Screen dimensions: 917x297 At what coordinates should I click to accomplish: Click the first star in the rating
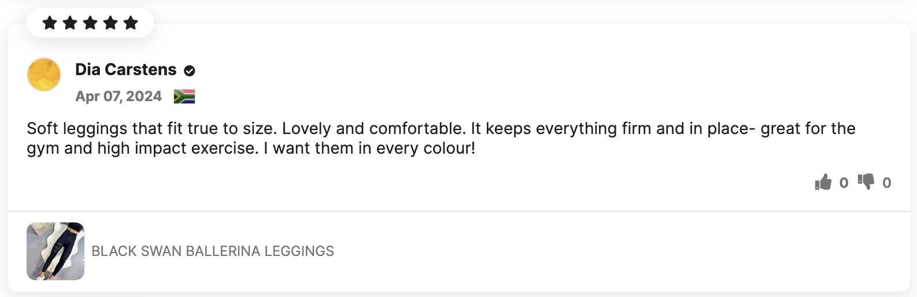(x=50, y=23)
